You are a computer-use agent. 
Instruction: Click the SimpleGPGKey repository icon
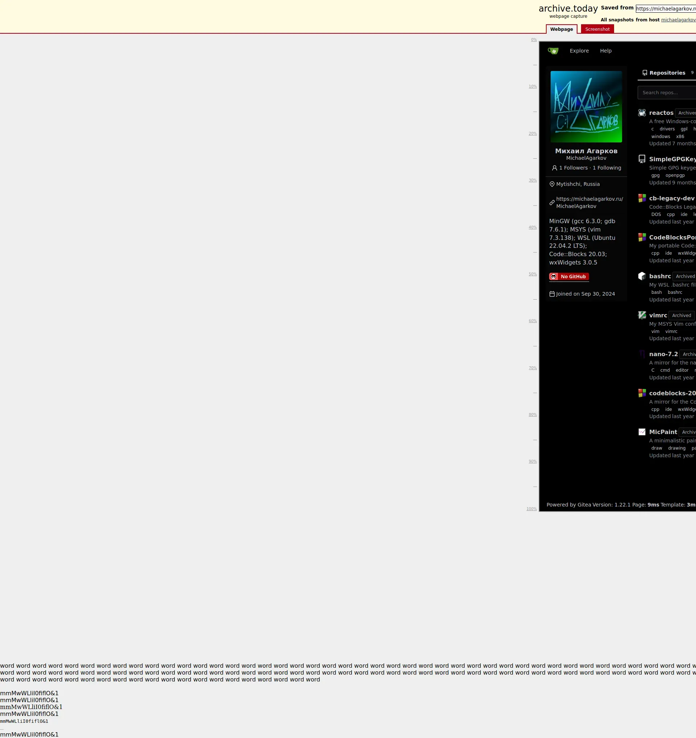click(642, 159)
